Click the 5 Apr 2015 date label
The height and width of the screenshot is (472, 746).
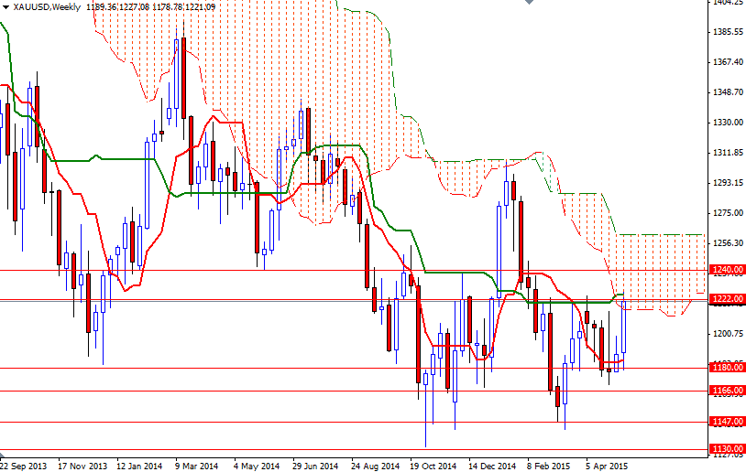click(607, 466)
